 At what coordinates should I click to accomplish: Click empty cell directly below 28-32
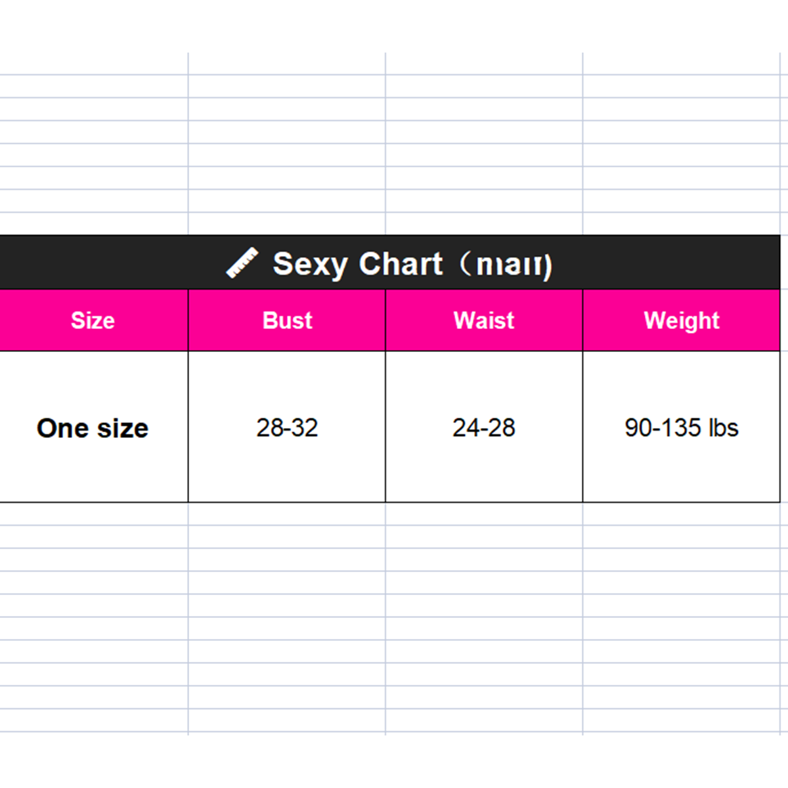287,514
